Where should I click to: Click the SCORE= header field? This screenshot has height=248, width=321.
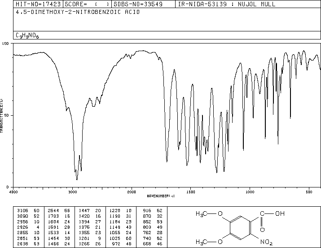coord(87,4)
